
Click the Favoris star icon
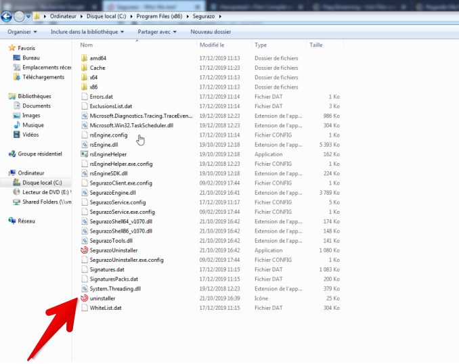pyautogui.click(x=12, y=47)
